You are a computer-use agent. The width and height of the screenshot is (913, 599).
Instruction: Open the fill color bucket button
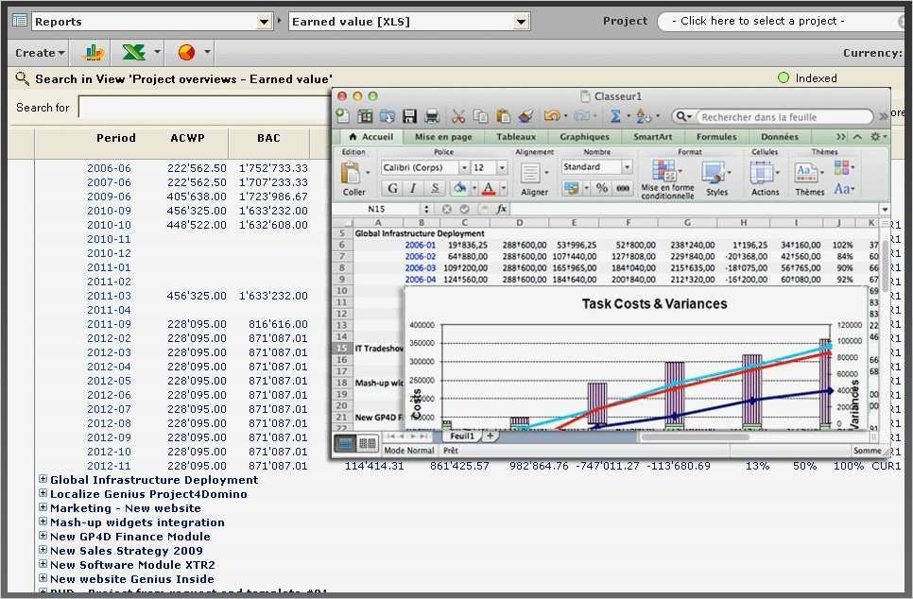(x=460, y=188)
